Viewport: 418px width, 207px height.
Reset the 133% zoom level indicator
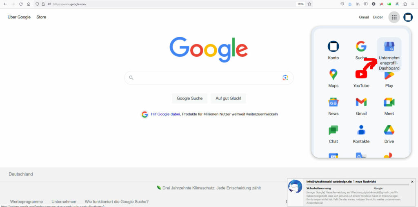pos(300,4)
